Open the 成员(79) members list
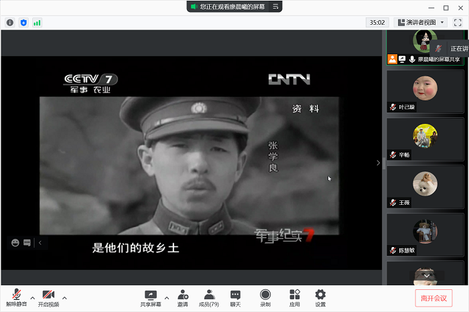 209,298
